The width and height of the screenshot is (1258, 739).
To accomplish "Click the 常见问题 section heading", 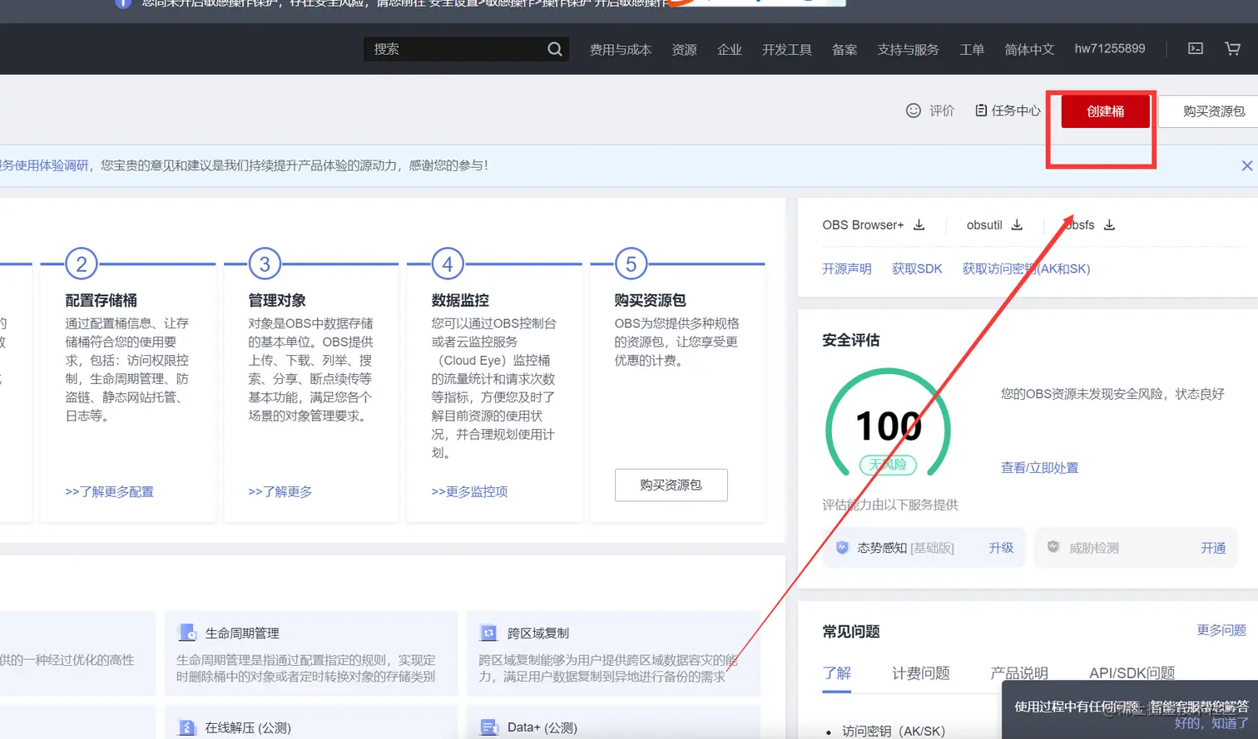I will pos(851,632).
